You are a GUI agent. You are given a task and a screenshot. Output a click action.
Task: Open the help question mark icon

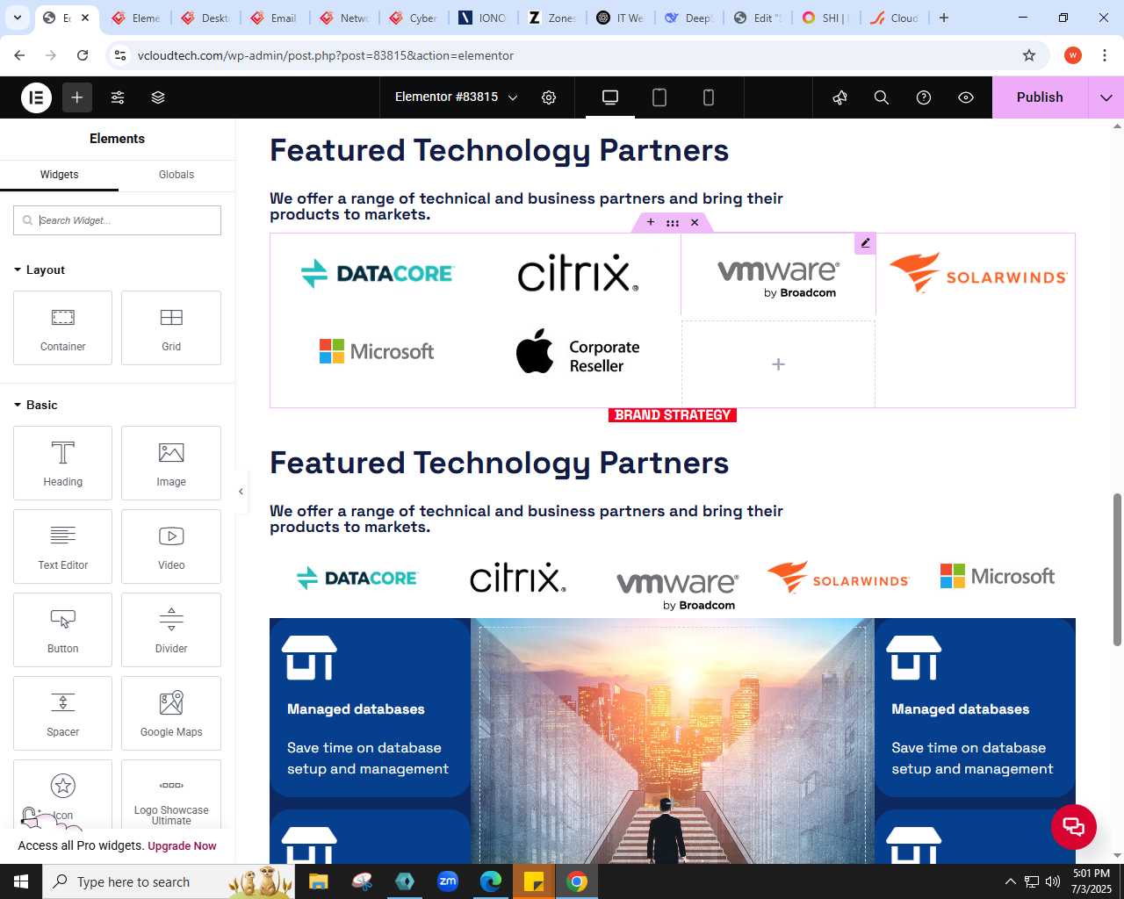point(924,97)
